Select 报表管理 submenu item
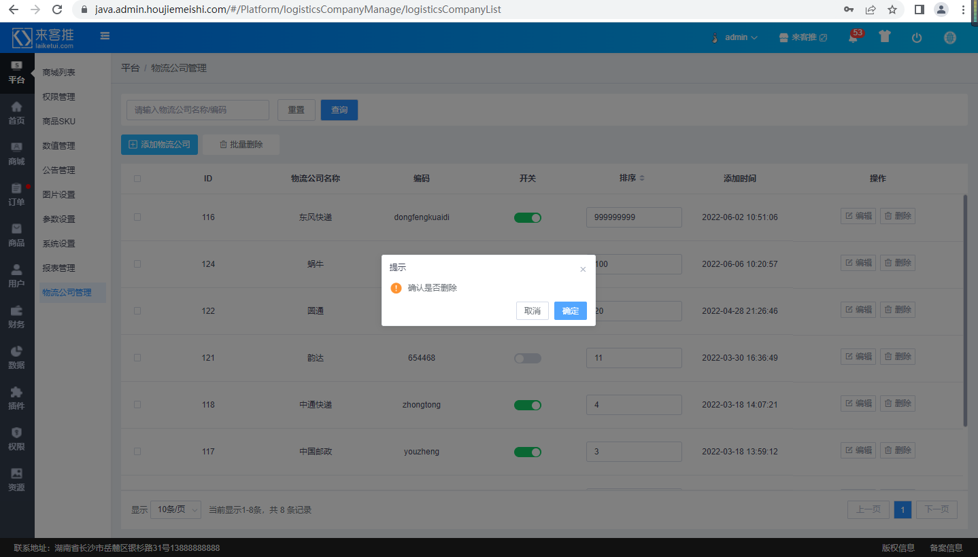The image size is (978, 557). click(58, 268)
